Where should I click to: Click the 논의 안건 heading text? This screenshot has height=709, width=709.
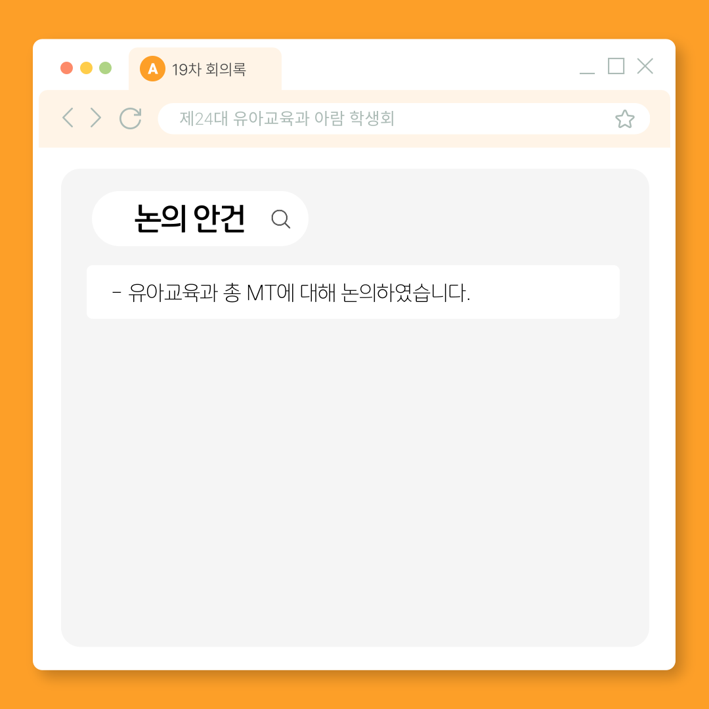click(190, 219)
